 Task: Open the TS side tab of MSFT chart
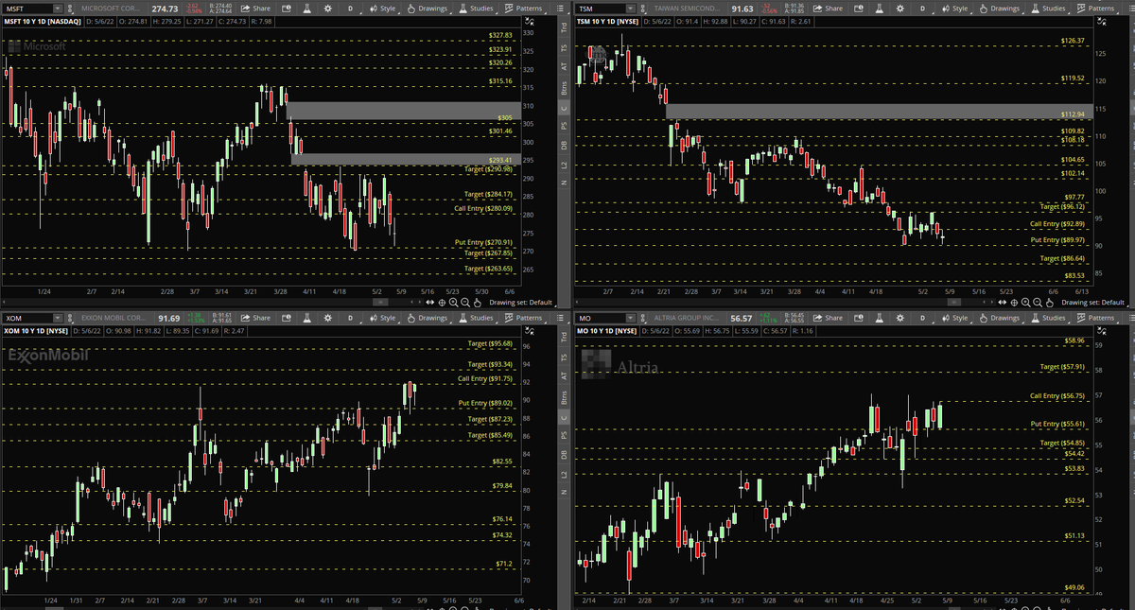(562, 47)
